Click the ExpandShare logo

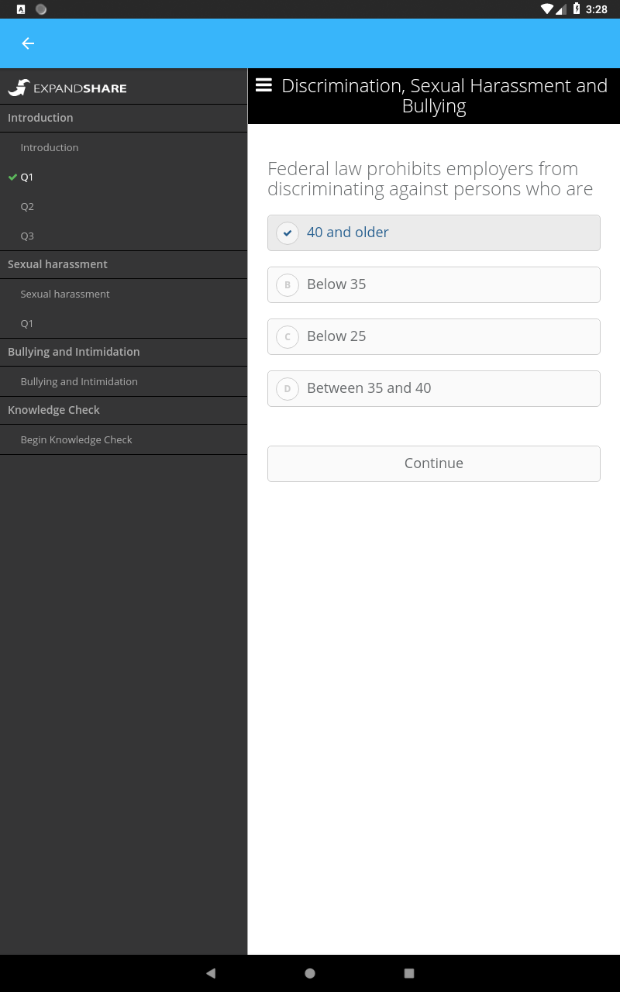coord(67,88)
